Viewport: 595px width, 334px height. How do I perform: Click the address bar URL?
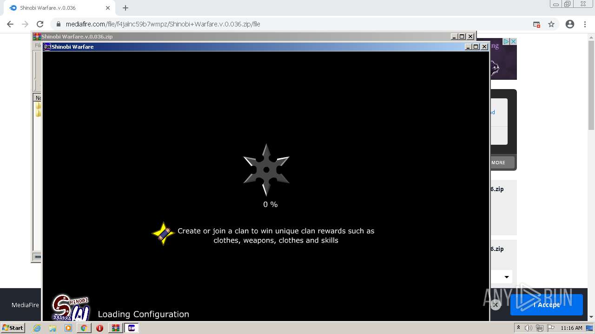tap(163, 24)
